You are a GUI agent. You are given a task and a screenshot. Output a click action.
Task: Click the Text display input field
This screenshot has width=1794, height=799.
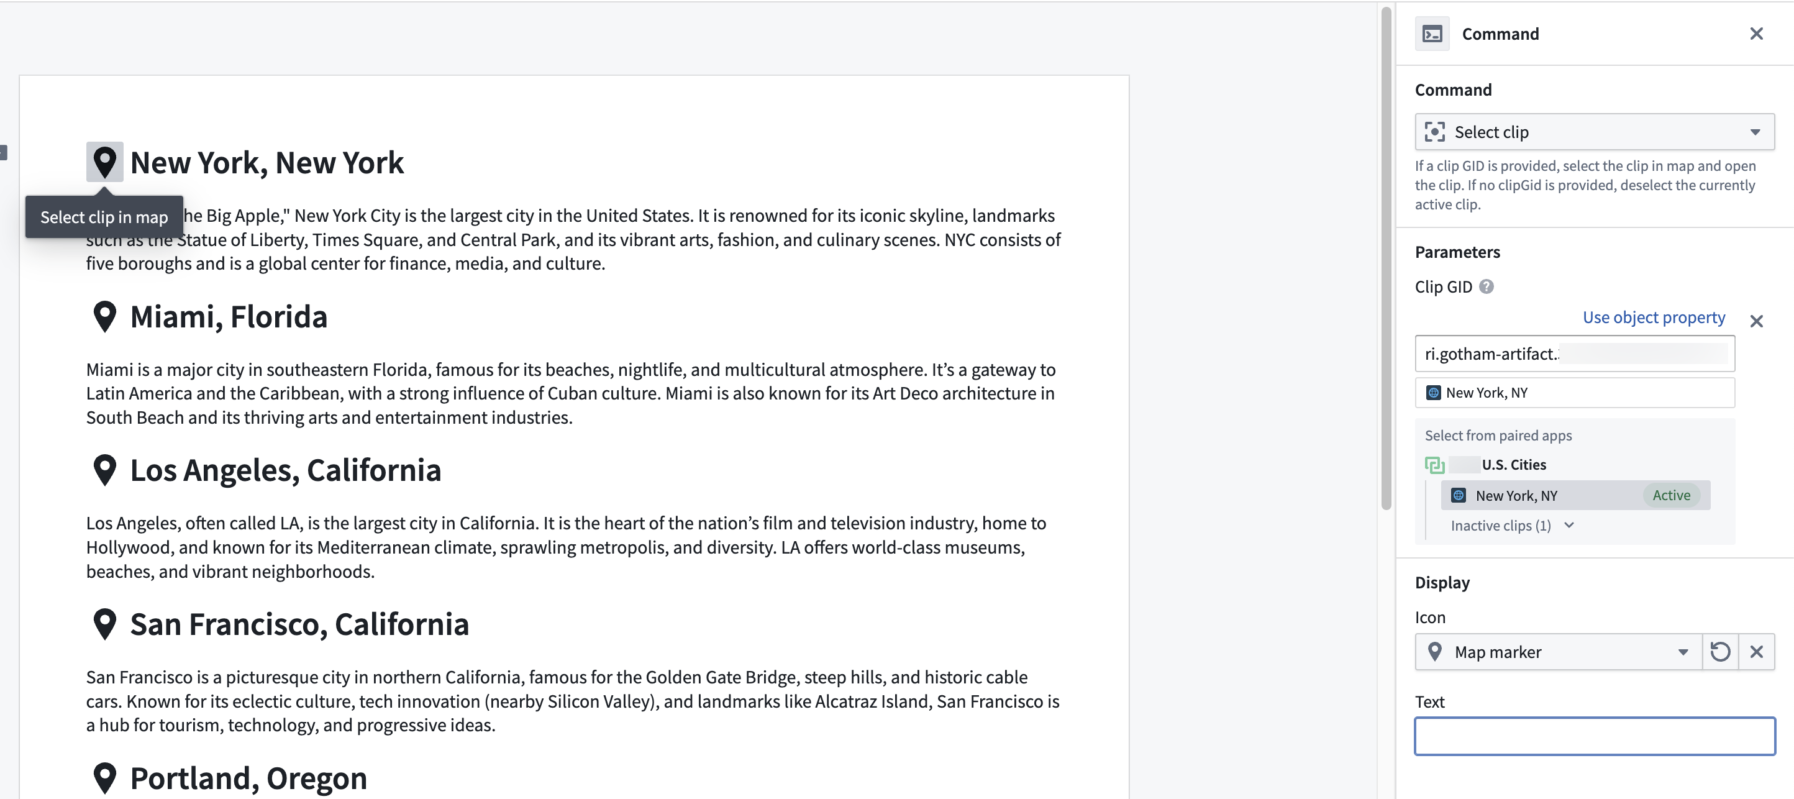tap(1593, 736)
